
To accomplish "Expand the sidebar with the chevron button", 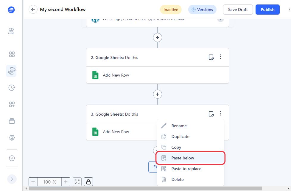I will point(12,179).
